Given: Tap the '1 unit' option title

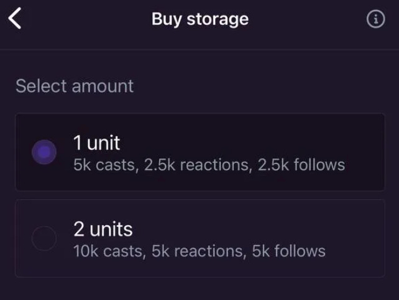Looking at the screenshot, I should [97, 143].
